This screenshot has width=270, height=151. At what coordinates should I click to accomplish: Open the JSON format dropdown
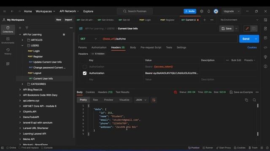point(141,100)
